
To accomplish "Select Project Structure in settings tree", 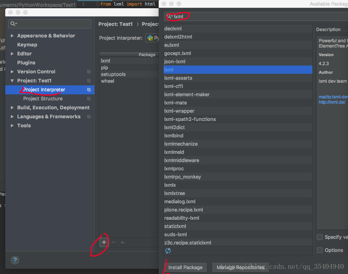I will 43,99.
